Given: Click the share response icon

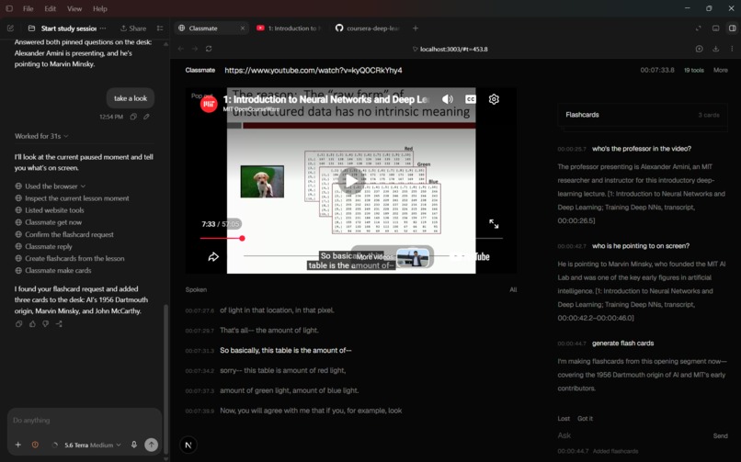Looking at the screenshot, I should coord(59,323).
